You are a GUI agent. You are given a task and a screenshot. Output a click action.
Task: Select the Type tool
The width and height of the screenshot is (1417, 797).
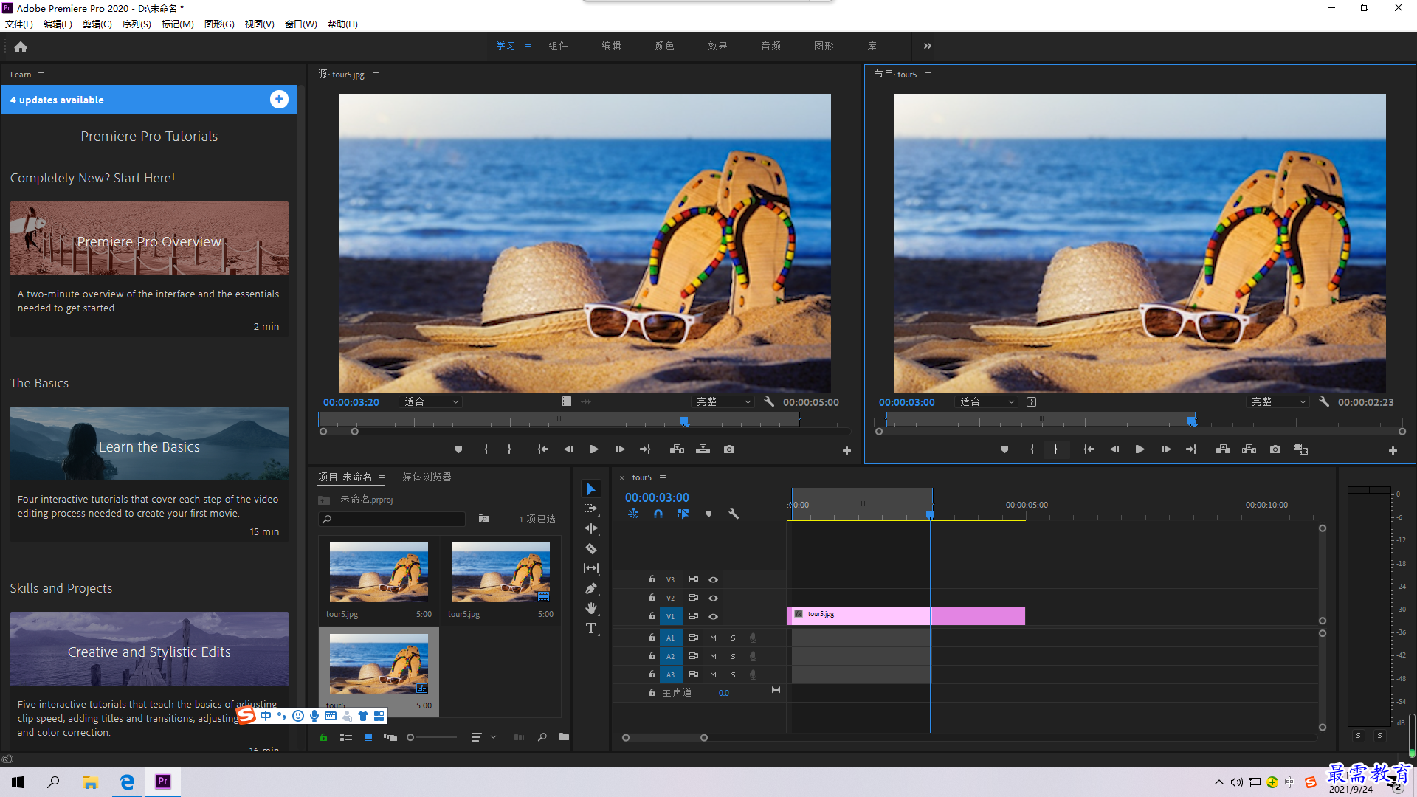(x=591, y=628)
